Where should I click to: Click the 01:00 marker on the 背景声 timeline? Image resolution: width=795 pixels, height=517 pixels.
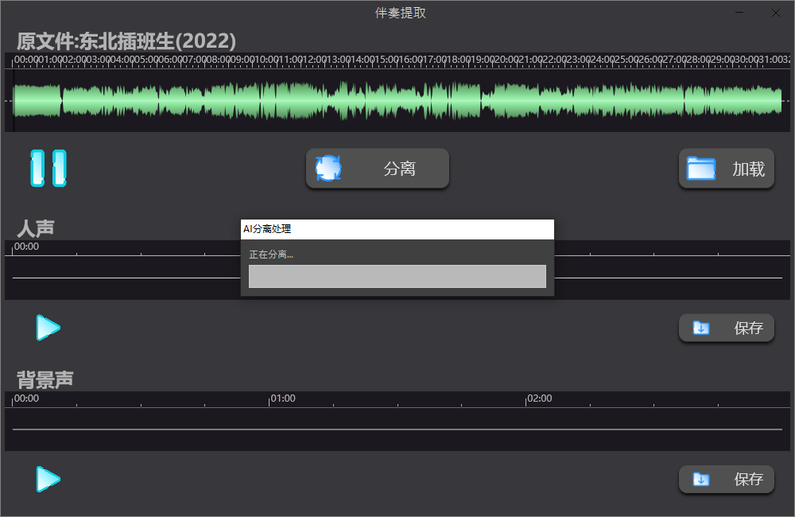pyautogui.click(x=282, y=398)
